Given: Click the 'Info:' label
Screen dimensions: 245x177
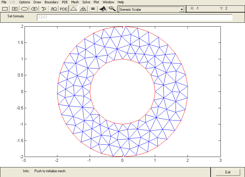Looking at the screenshot, I should pyautogui.click(x=26, y=171).
